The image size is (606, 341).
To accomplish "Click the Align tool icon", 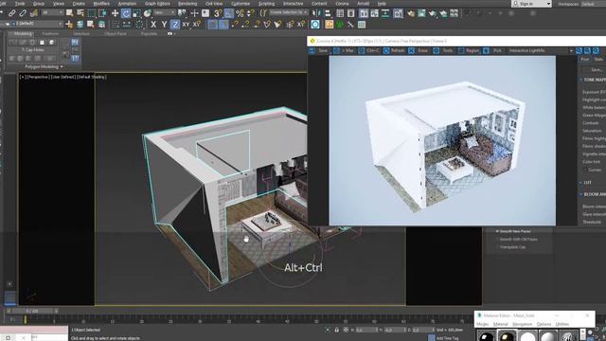I will (x=329, y=13).
